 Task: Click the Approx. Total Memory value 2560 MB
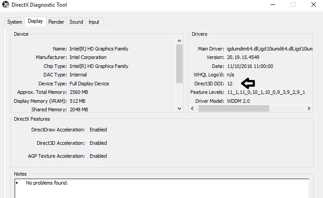tap(79, 92)
